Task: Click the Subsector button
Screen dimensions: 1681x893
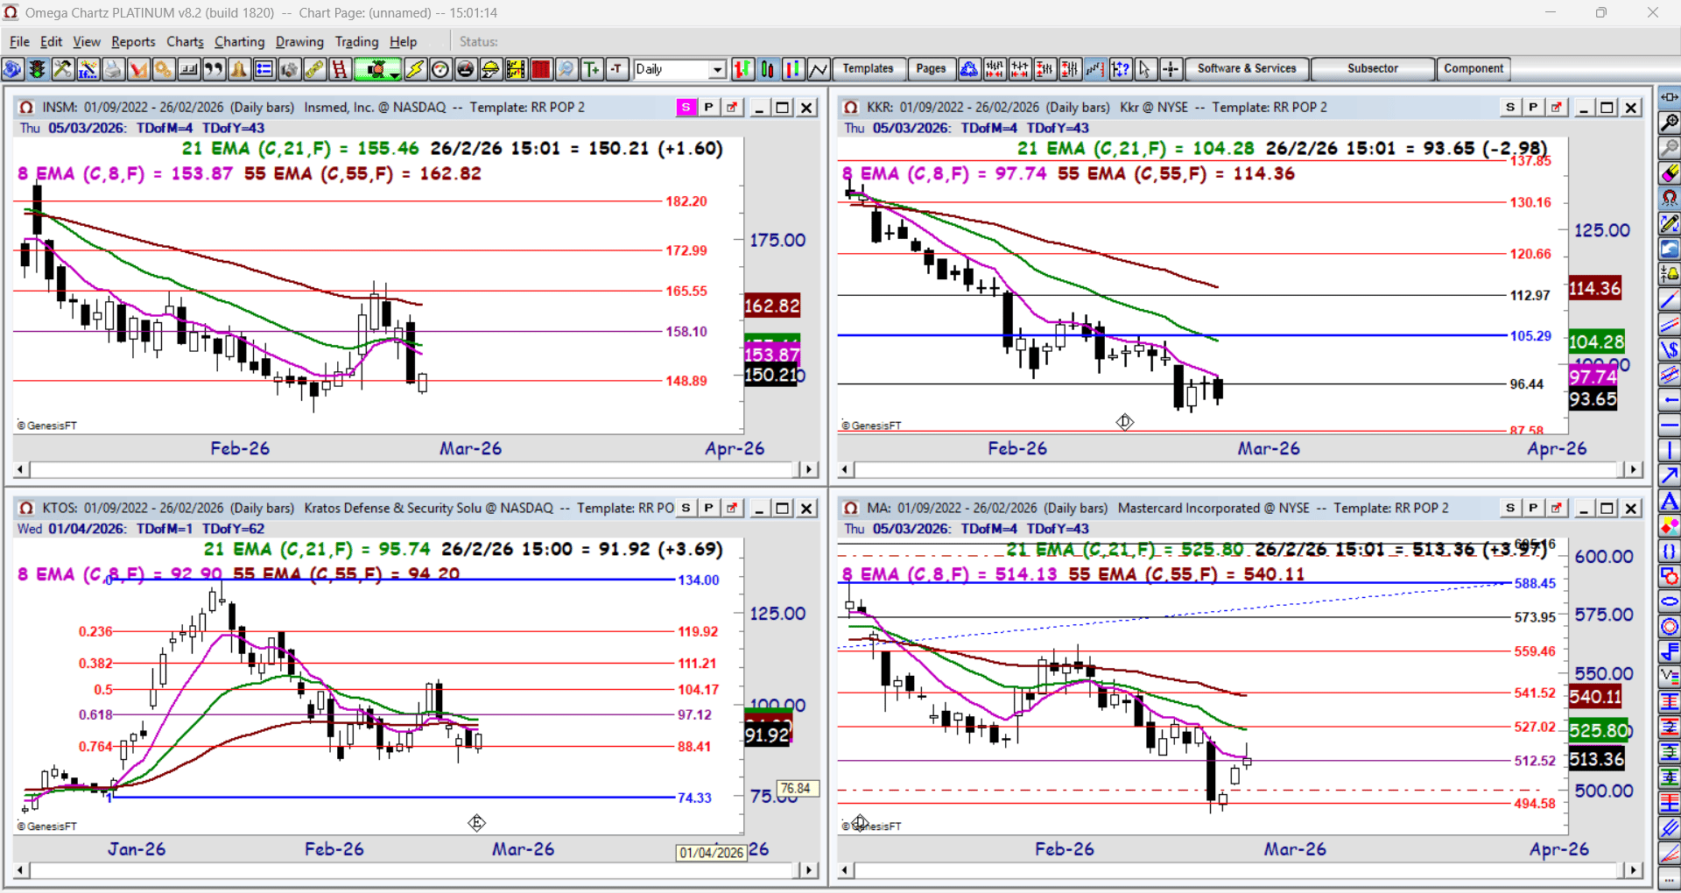Action: tap(1373, 69)
